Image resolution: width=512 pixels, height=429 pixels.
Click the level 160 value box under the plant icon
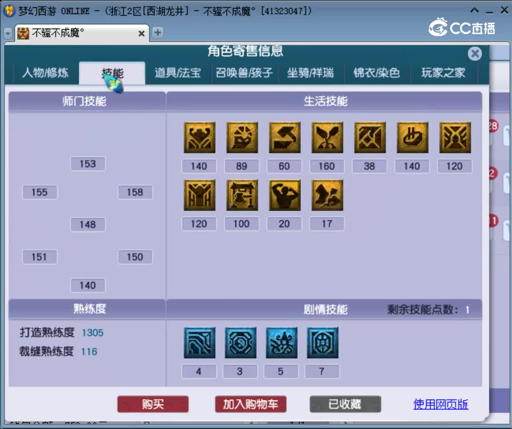327,166
